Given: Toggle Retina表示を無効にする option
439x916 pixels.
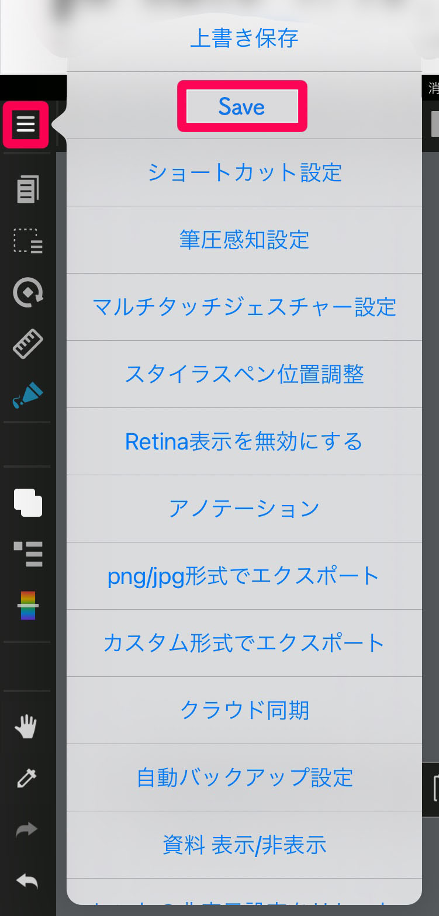Looking at the screenshot, I should point(244,441).
